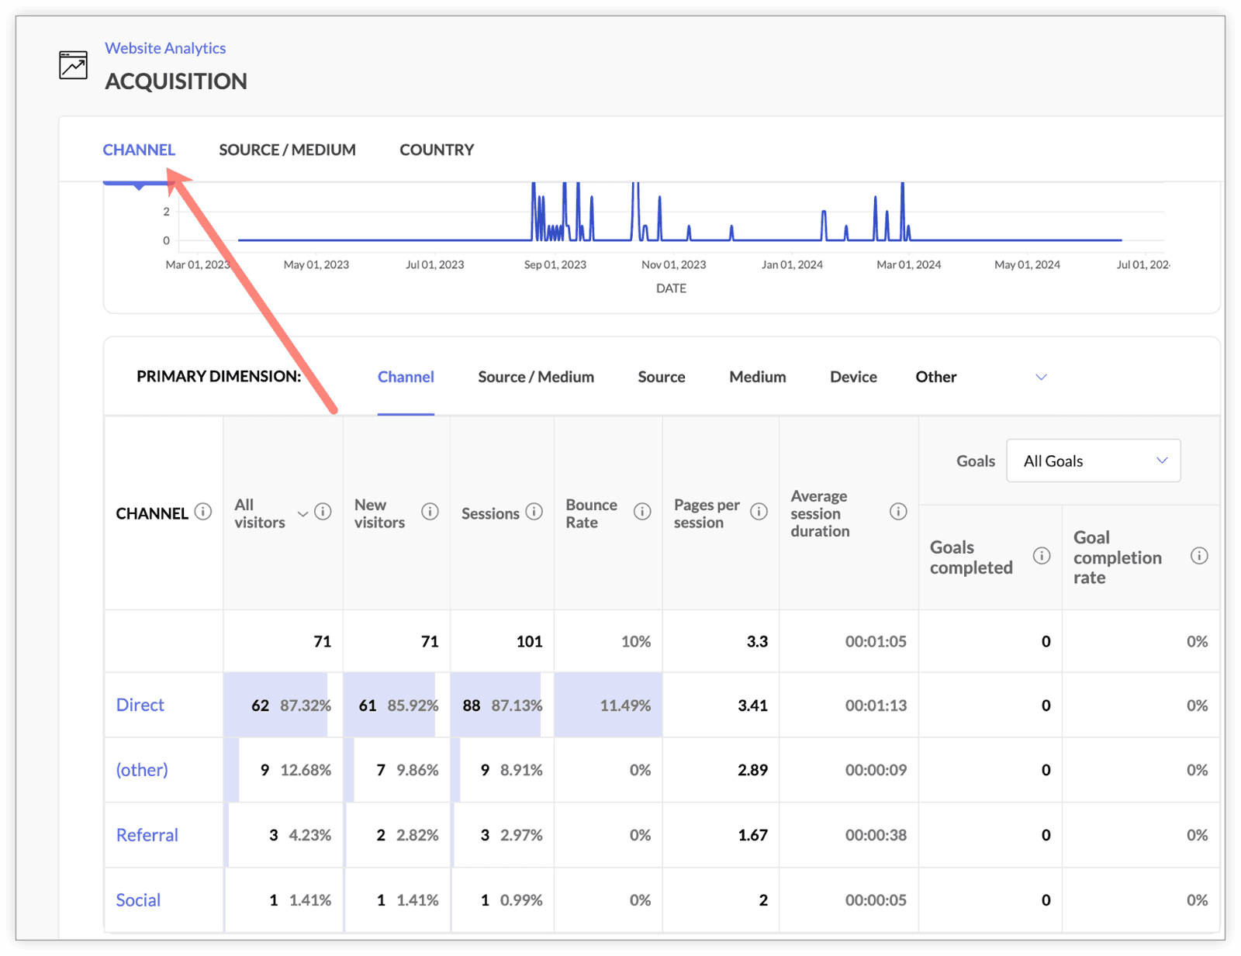Click info icon beside Sessions column
The image size is (1241, 956).
coord(534,512)
